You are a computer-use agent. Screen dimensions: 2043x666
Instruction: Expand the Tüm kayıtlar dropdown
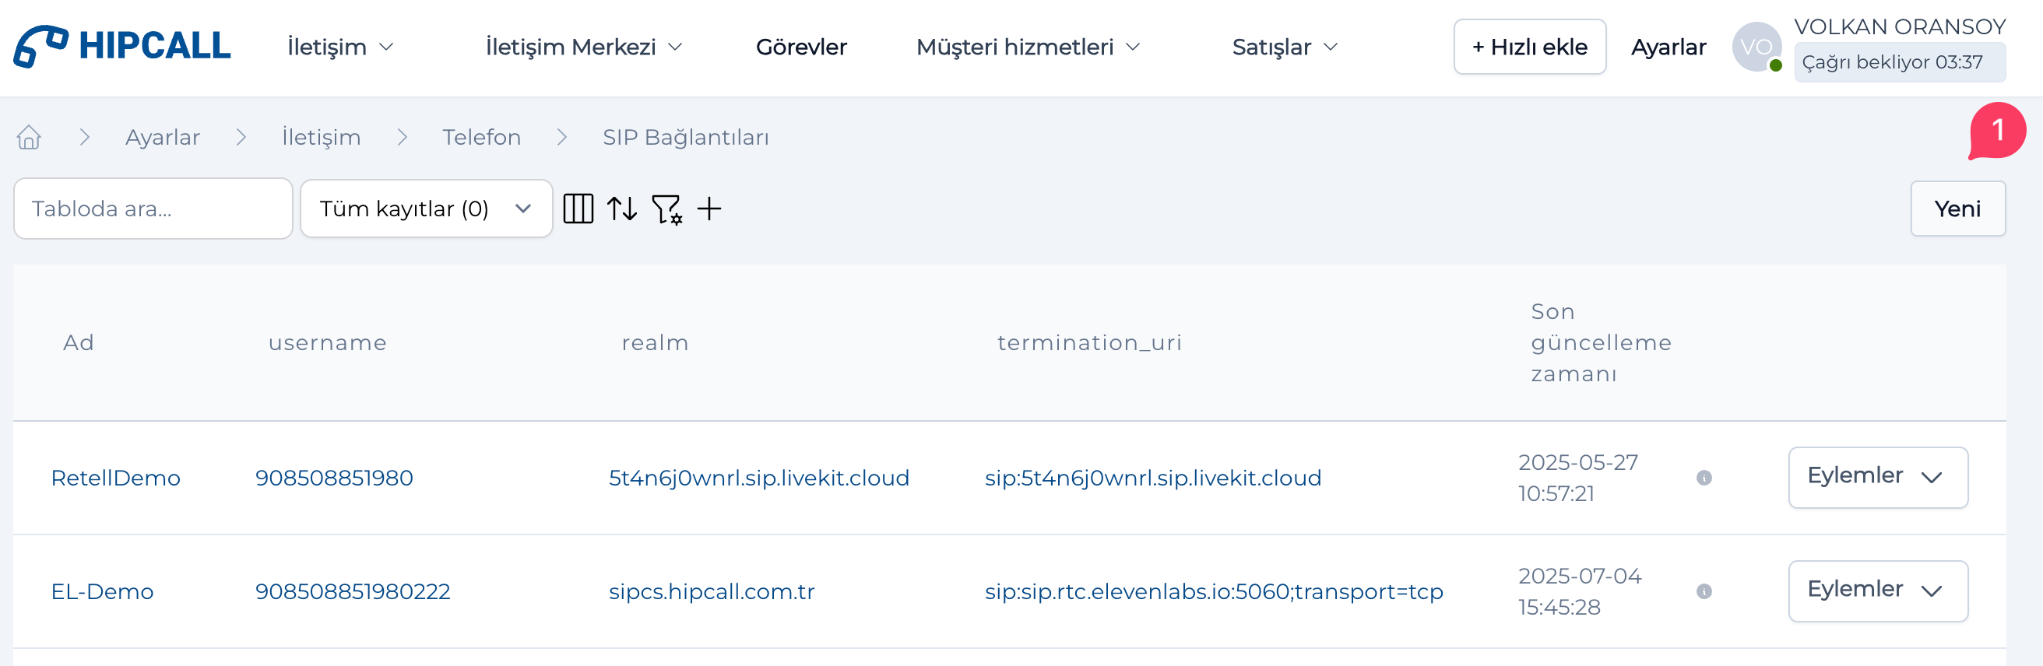(426, 209)
